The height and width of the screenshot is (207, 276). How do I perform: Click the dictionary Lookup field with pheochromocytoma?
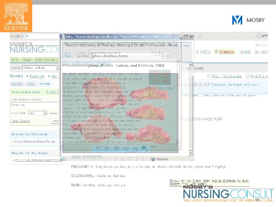(127, 56)
